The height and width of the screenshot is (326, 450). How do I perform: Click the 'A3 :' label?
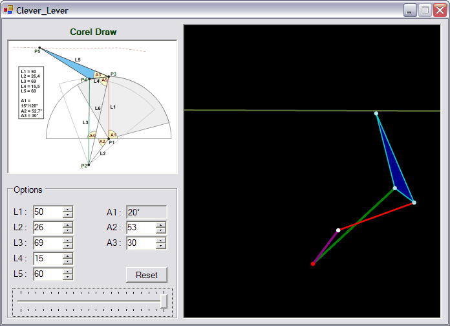(114, 243)
